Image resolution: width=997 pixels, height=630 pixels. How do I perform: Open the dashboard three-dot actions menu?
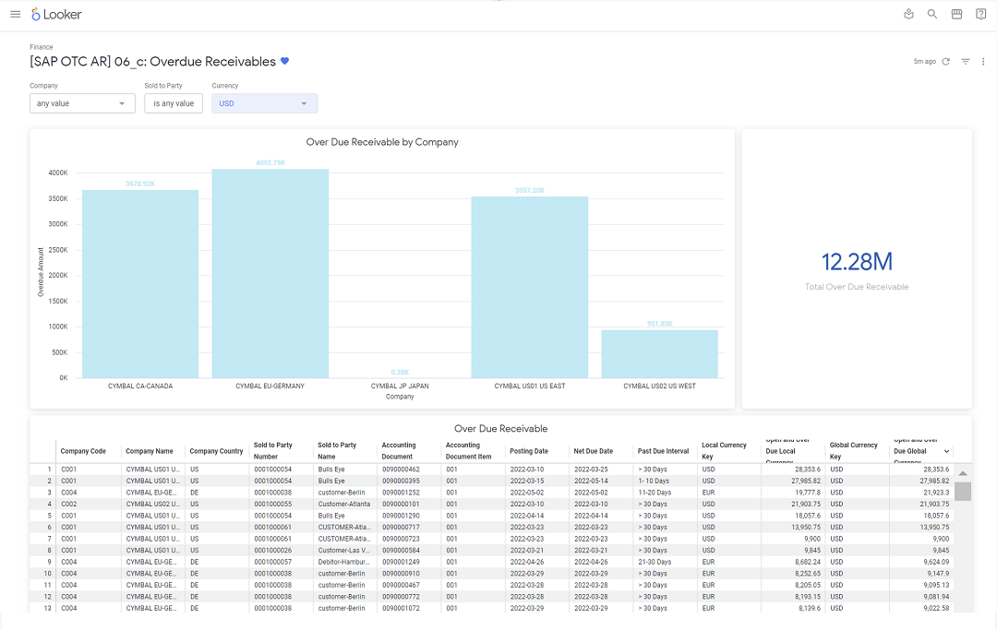click(x=983, y=62)
